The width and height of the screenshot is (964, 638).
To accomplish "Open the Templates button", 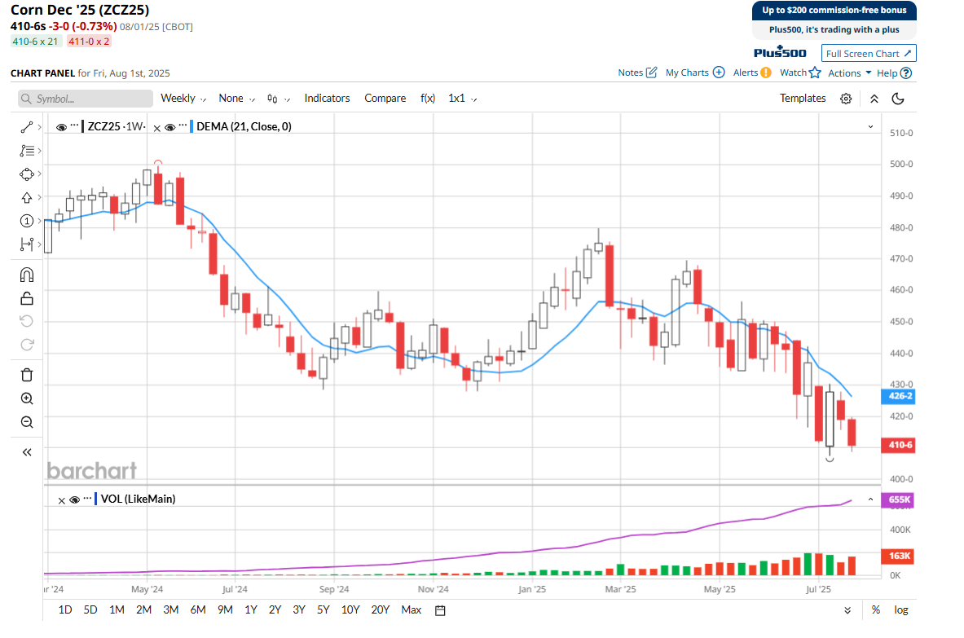I will coord(803,99).
